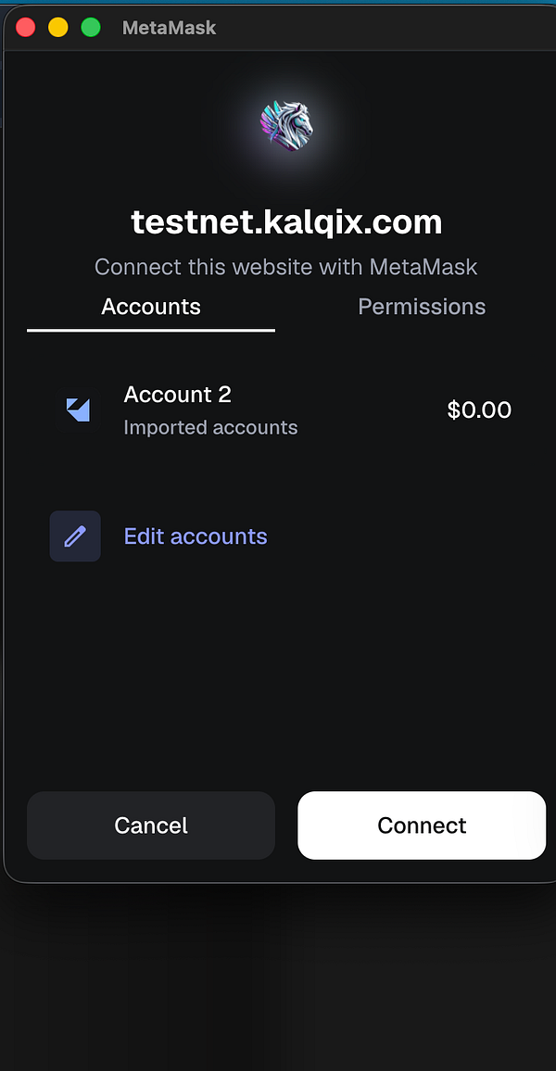Open the Permissions tab
The height and width of the screenshot is (1071, 556).
click(x=422, y=307)
